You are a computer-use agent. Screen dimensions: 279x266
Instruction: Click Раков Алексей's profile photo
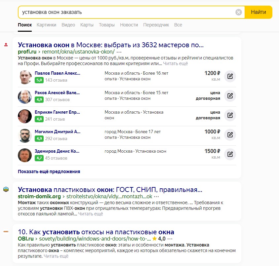[25, 96]
